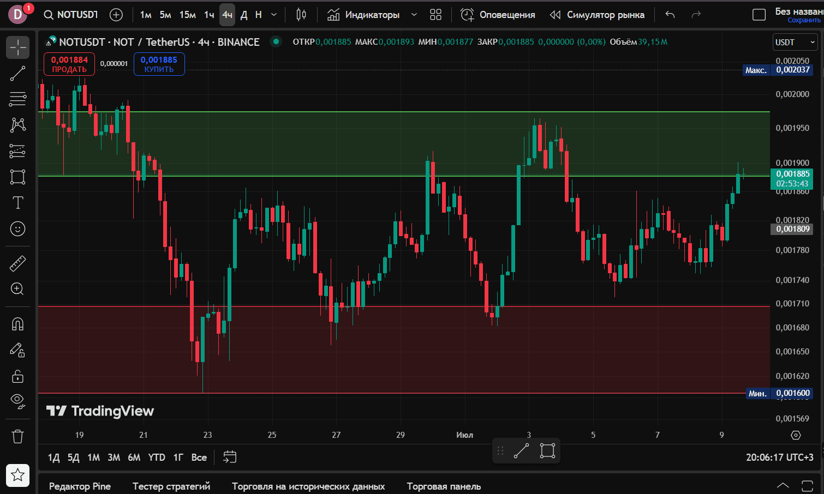Toggle magnet mode for drawings
The image size is (824, 494).
pyautogui.click(x=17, y=324)
